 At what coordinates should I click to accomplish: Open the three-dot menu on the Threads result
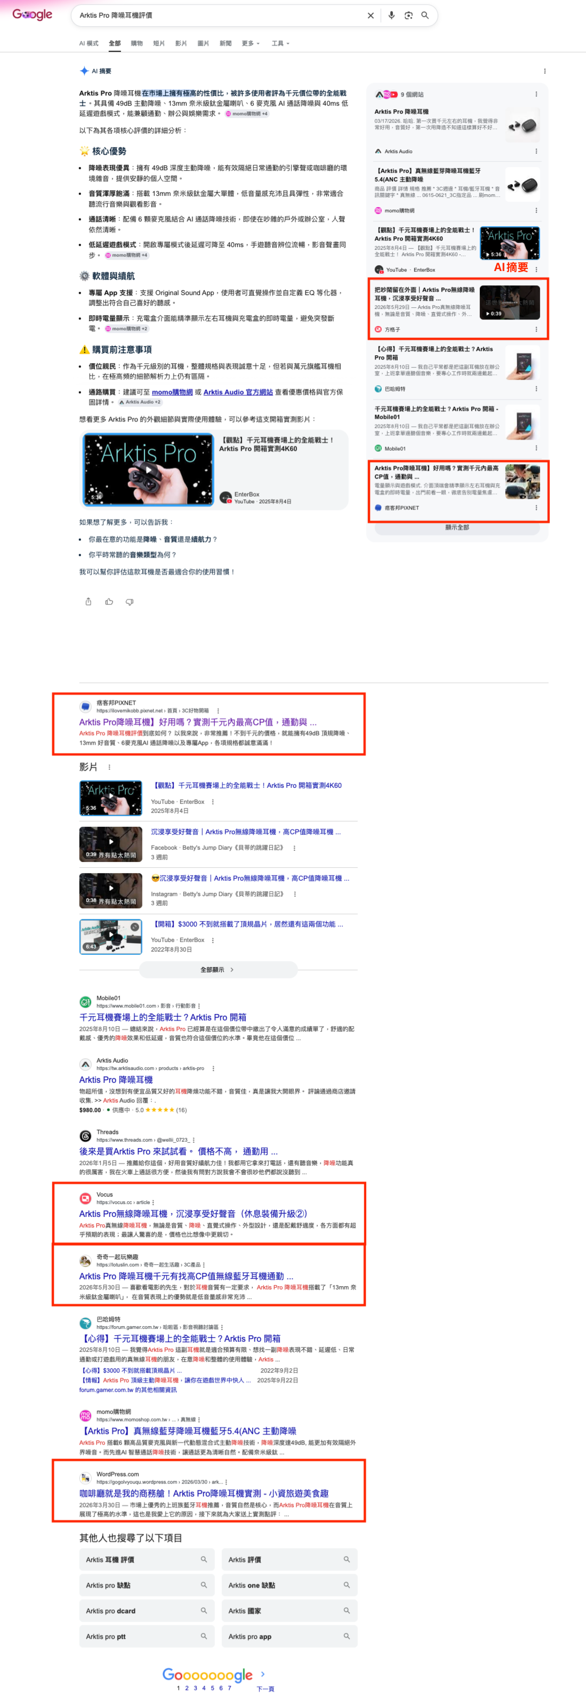tap(193, 1139)
